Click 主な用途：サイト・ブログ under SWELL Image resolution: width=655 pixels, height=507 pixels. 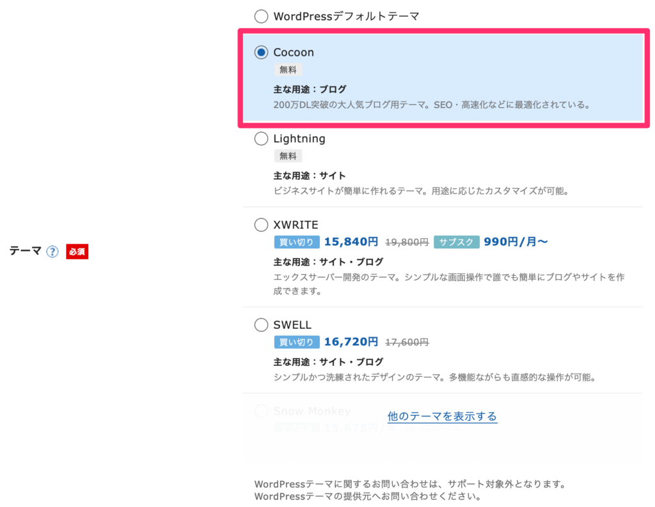[x=328, y=362]
